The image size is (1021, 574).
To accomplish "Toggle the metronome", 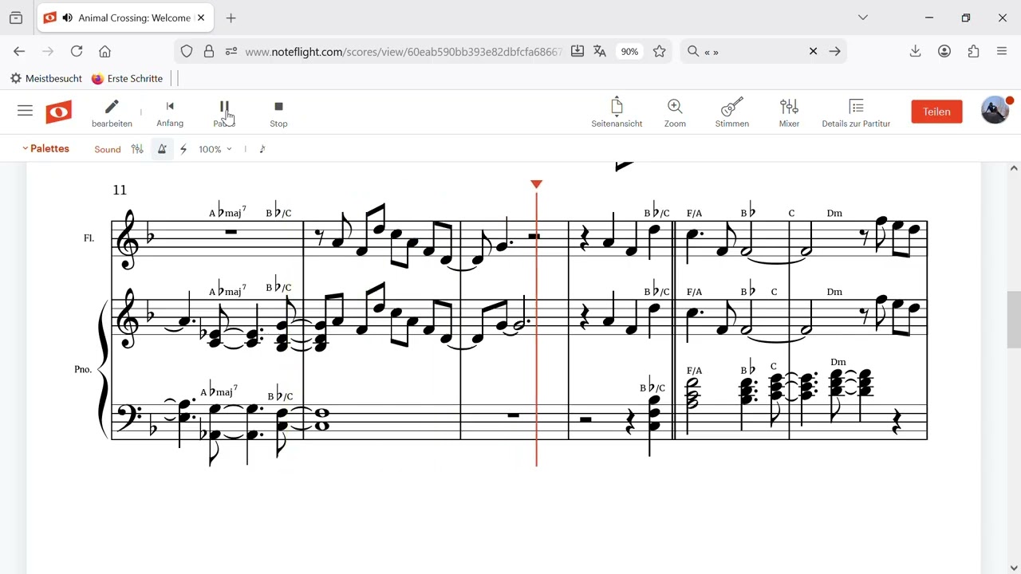I will tap(162, 149).
